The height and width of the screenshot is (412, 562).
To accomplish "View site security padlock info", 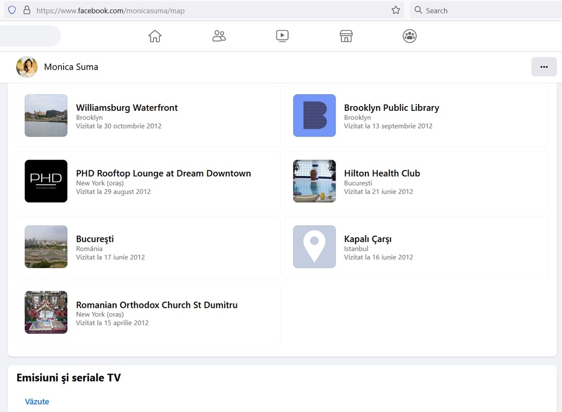I will (x=27, y=10).
